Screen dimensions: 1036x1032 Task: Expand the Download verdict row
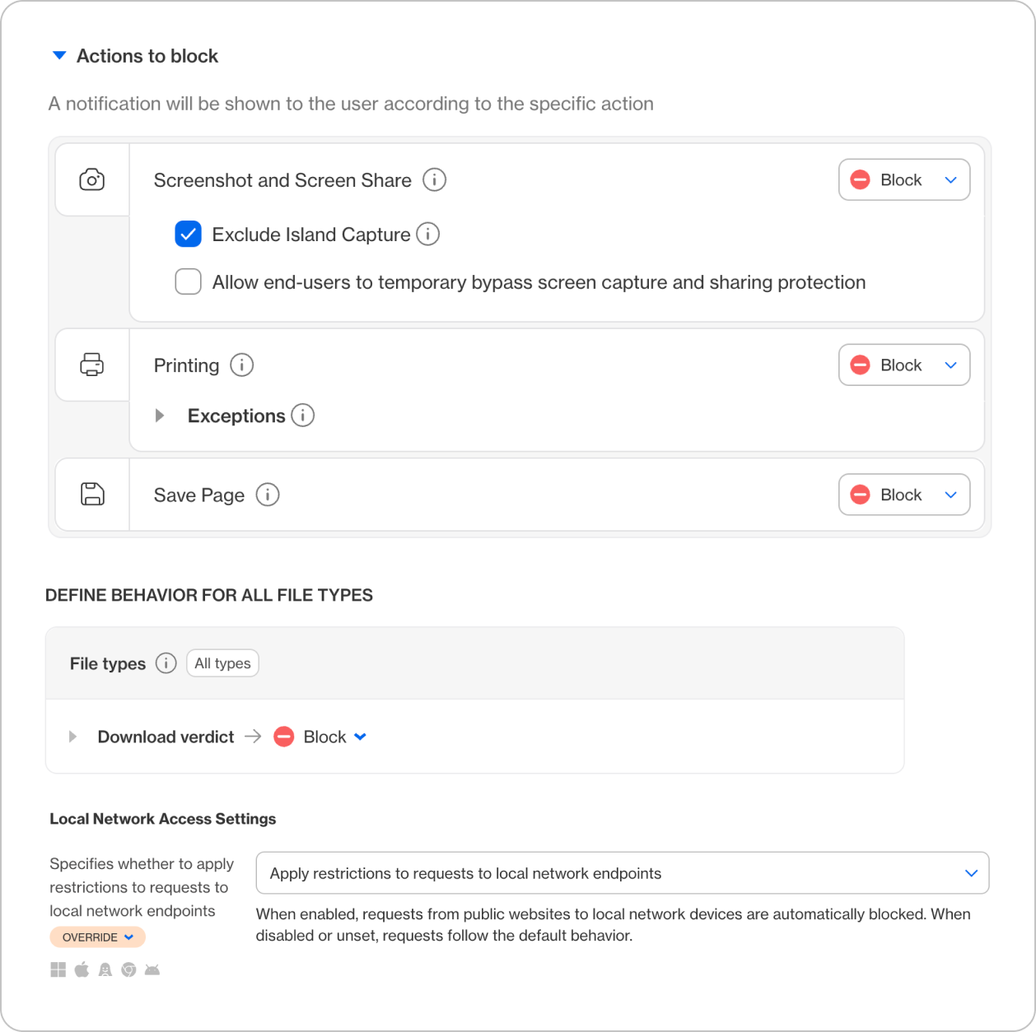[x=72, y=737]
